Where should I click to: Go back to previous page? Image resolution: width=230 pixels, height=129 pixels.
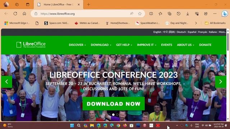(6, 14)
